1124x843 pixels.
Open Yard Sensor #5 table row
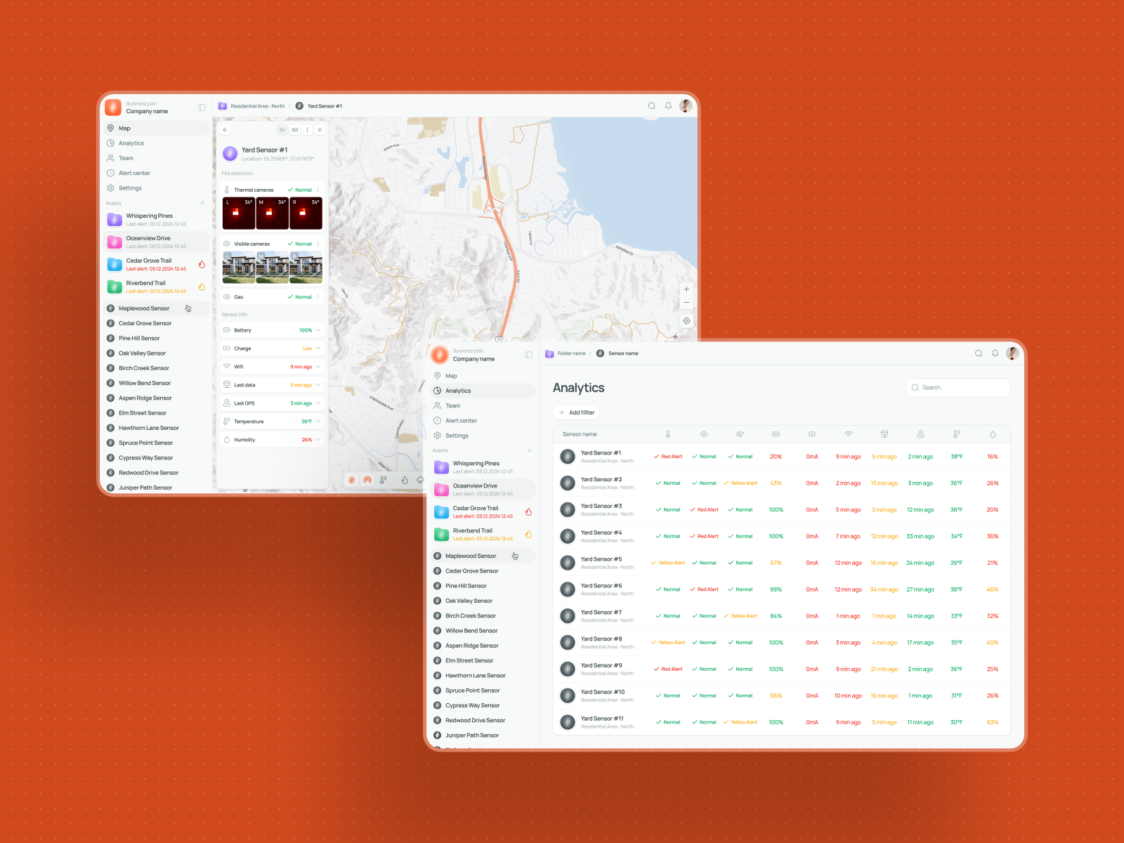pos(781,563)
